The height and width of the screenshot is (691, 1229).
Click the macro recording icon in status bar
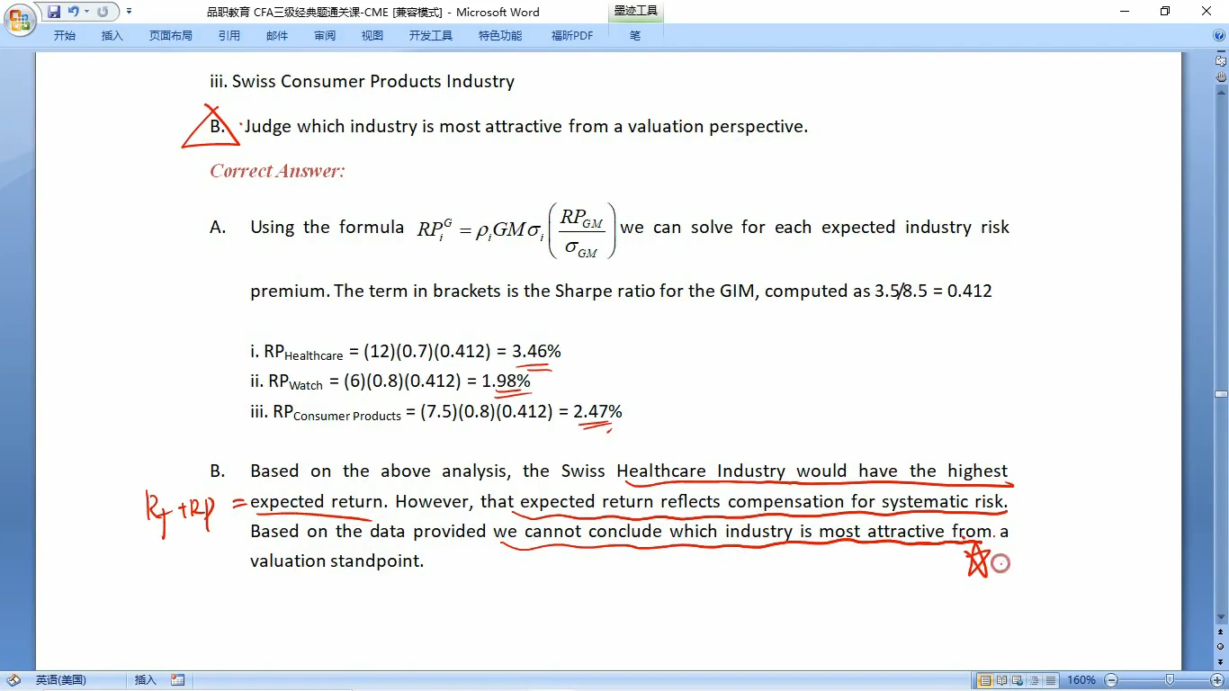[177, 680]
